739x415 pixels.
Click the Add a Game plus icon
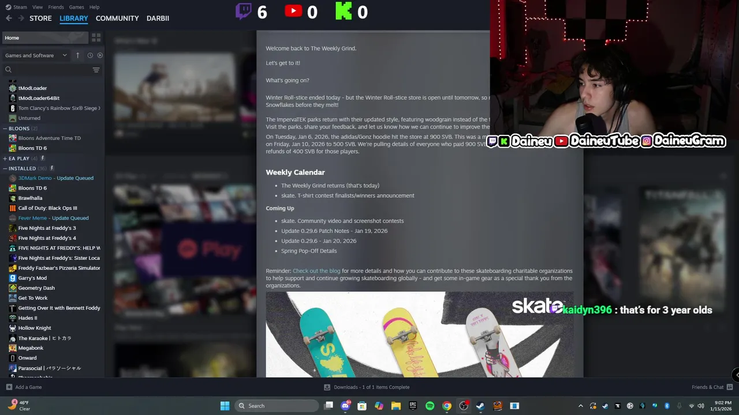(9, 387)
